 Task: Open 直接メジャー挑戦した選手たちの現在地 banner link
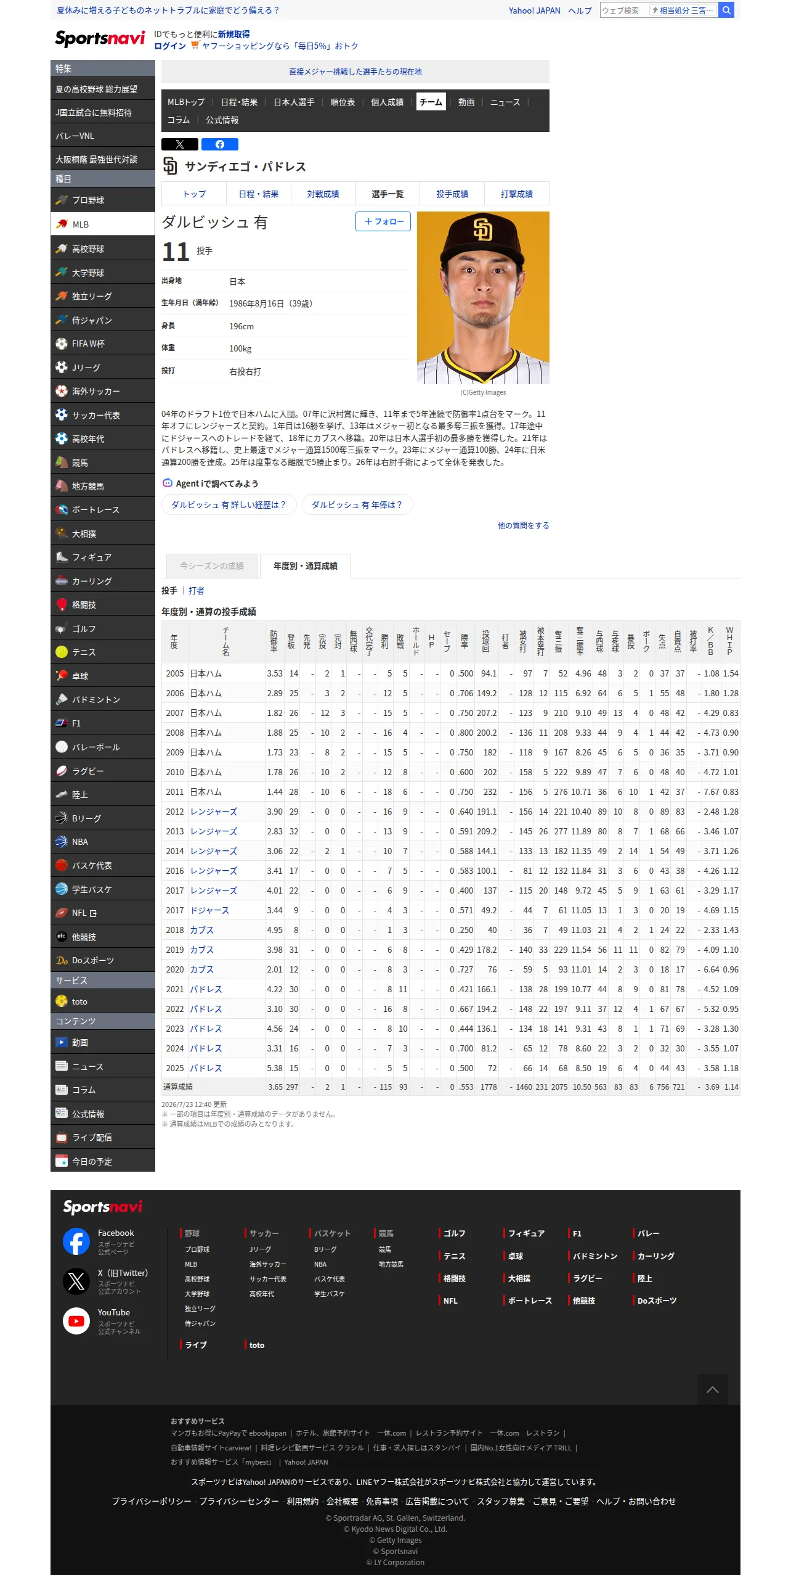pyautogui.click(x=355, y=72)
